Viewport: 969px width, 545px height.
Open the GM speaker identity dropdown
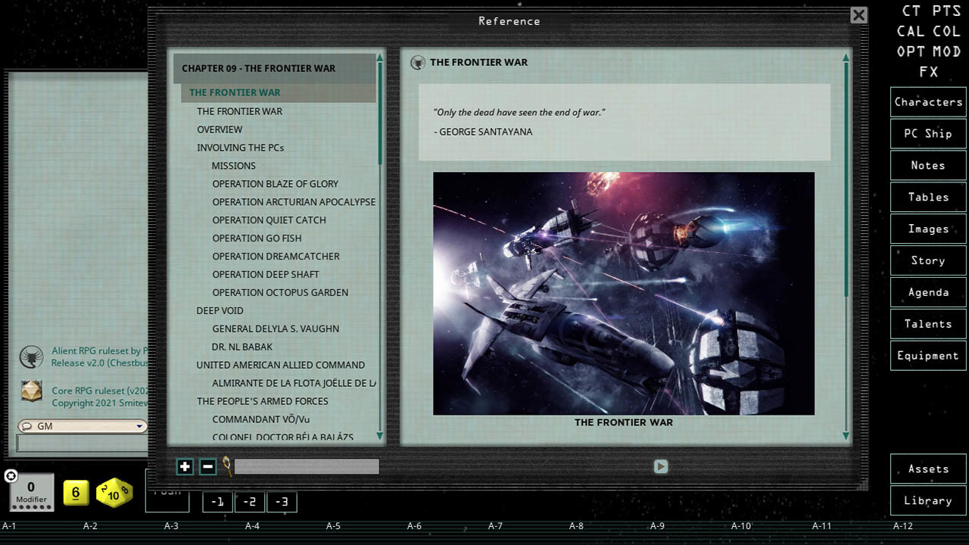tap(139, 426)
